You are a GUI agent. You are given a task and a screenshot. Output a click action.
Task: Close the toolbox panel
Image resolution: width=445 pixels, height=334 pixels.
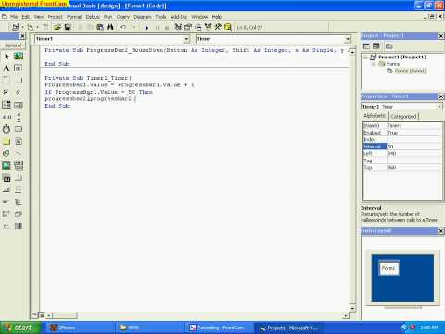[x=22, y=36]
